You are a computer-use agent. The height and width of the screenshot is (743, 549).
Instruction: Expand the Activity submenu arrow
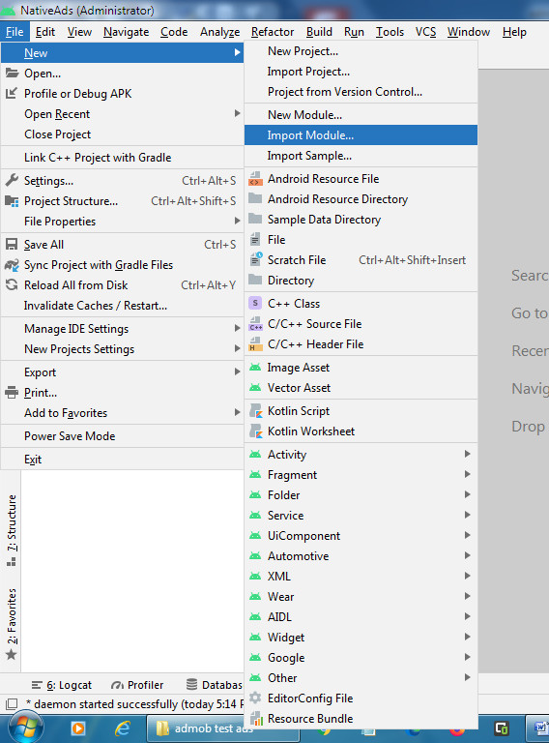pyautogui.click(x=468, y=454)
